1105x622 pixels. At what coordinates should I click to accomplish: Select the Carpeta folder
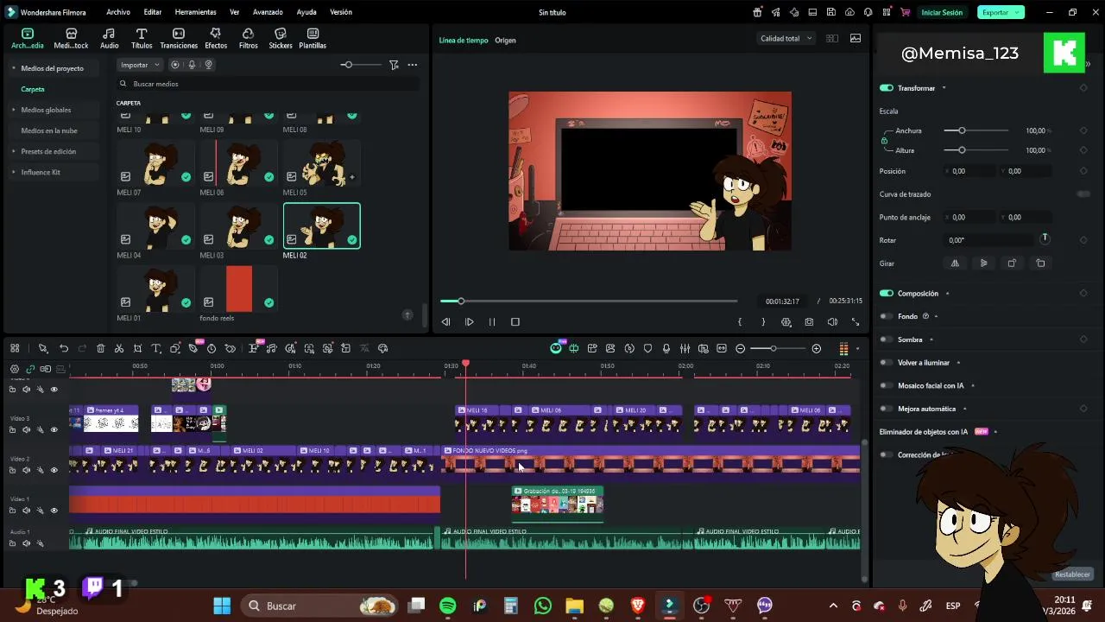coord(33,89)
